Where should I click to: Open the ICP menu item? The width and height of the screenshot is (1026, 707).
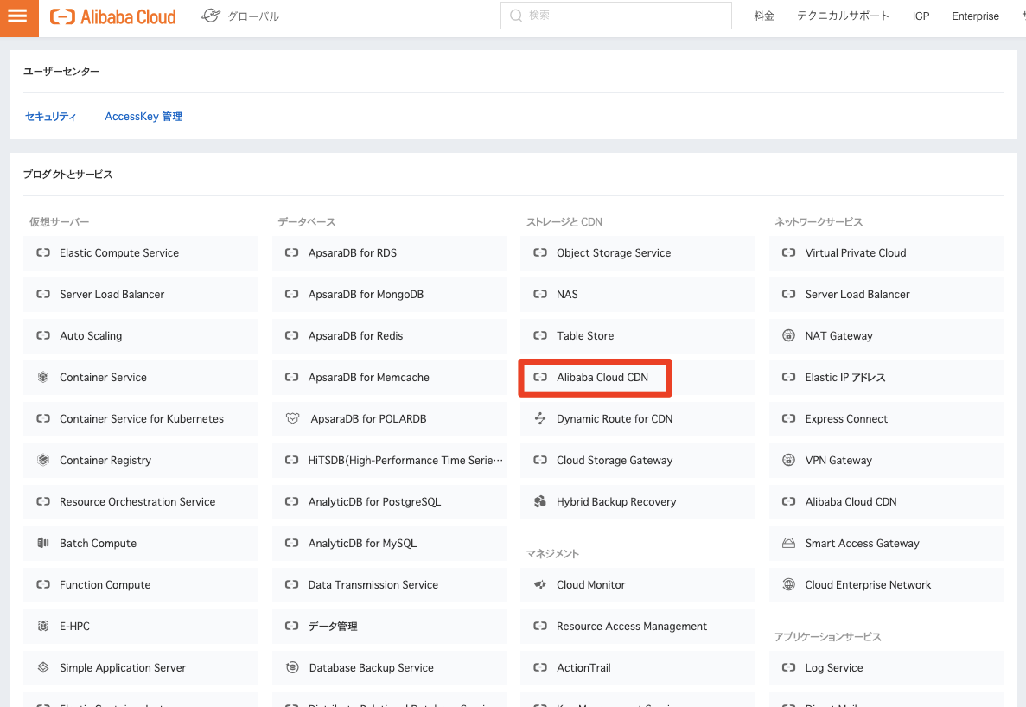point(921,16)
